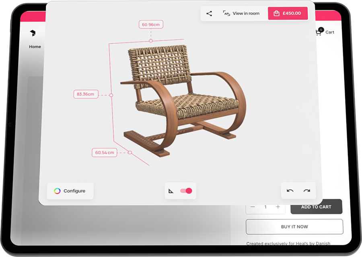The width and height of the screenshot is (362, 257).
Task: Click the ruler icon next to the dimensions toggle
Action: click(171, 191)
